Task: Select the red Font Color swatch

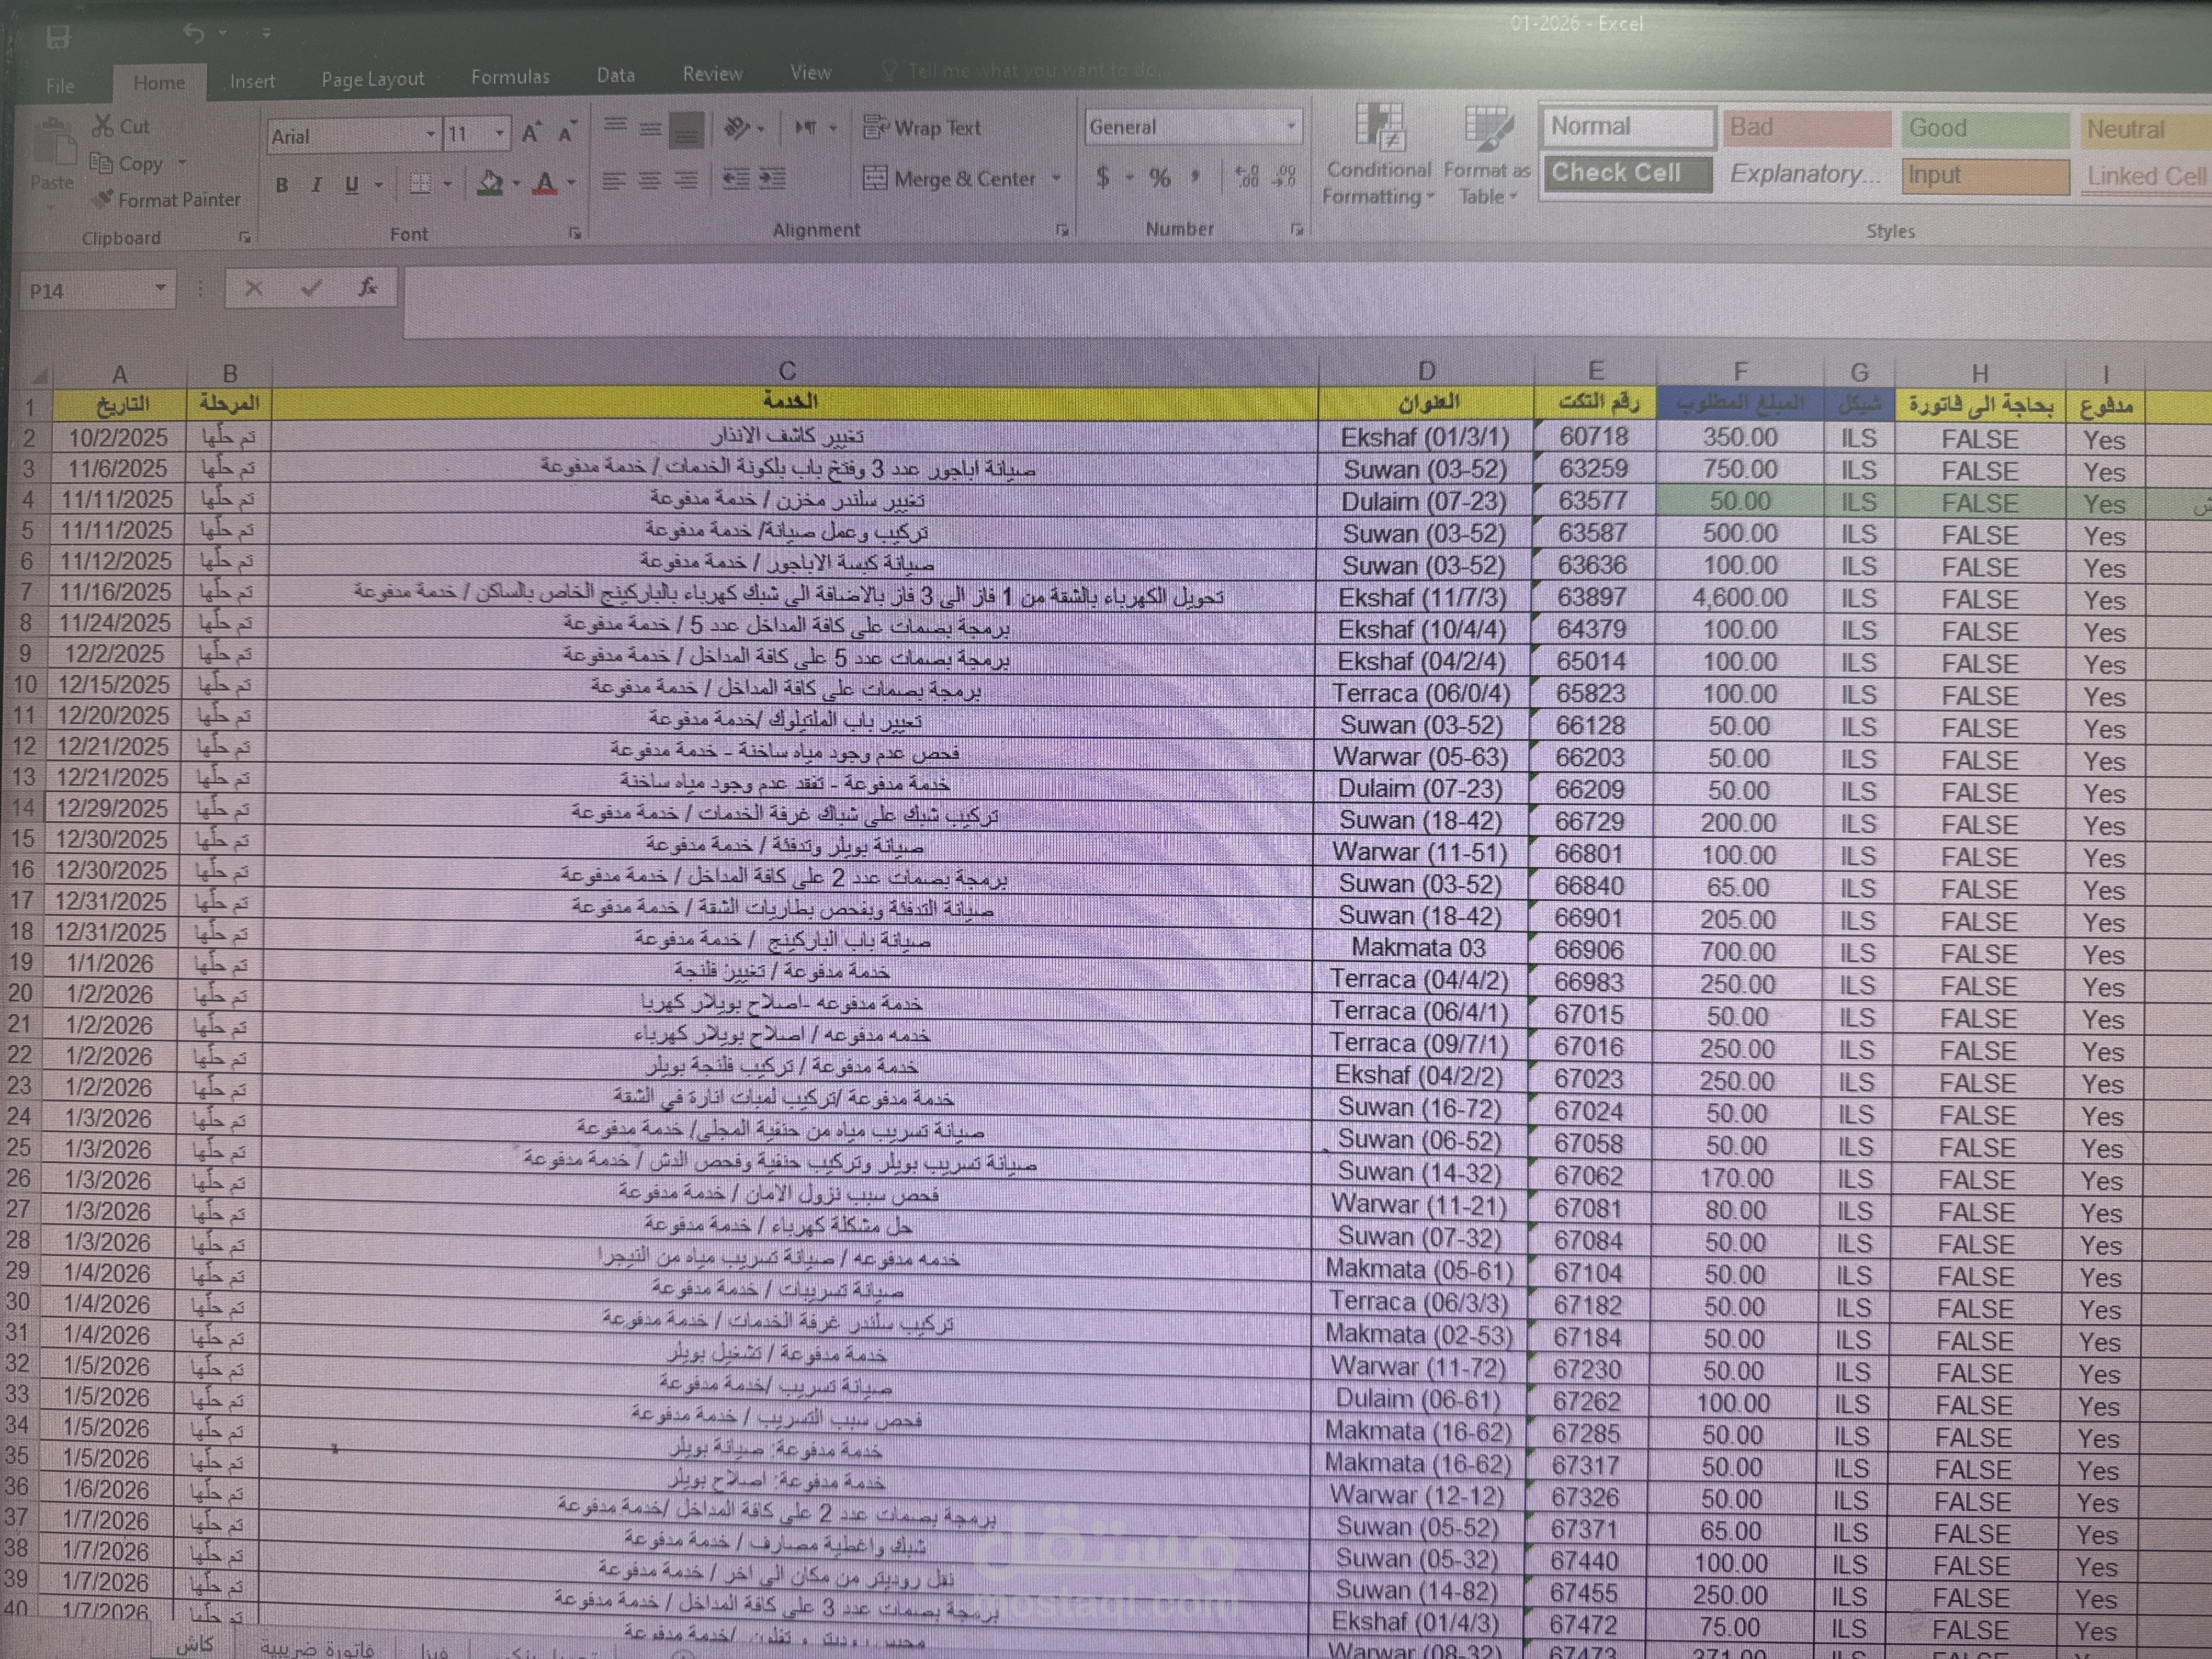Action: click(x=545, y=184)
